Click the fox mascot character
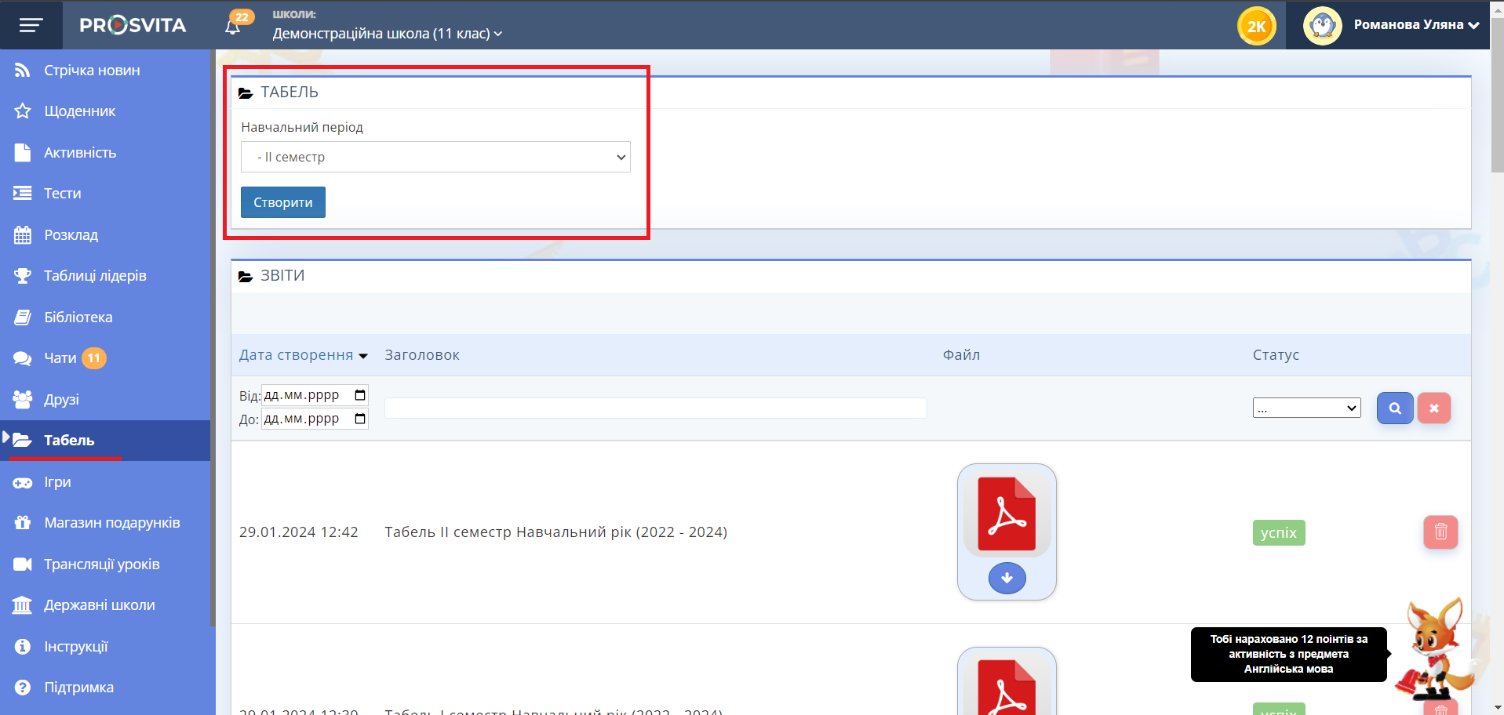 (1435, 648)
